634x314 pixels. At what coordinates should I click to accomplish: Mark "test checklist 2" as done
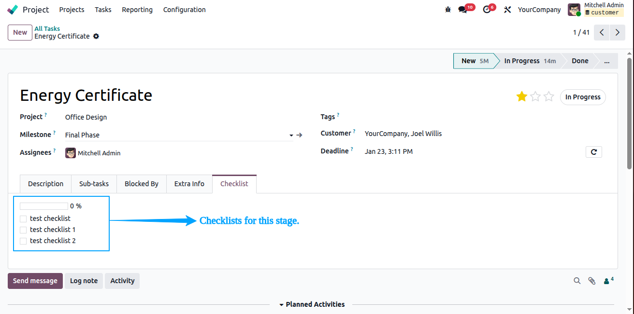pyautogui.click(x=23, y=241)
